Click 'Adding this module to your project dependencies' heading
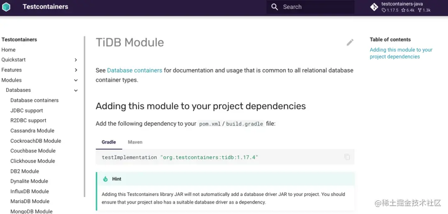The height and width of the screenshot is (214, 448). pyautogui.click(x=201, y=106)
